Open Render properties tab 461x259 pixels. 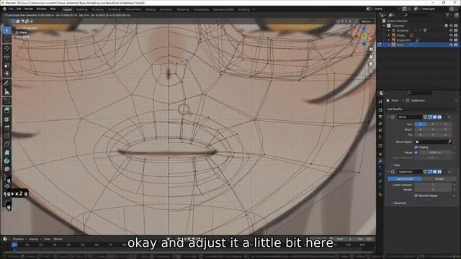(380, 110)
